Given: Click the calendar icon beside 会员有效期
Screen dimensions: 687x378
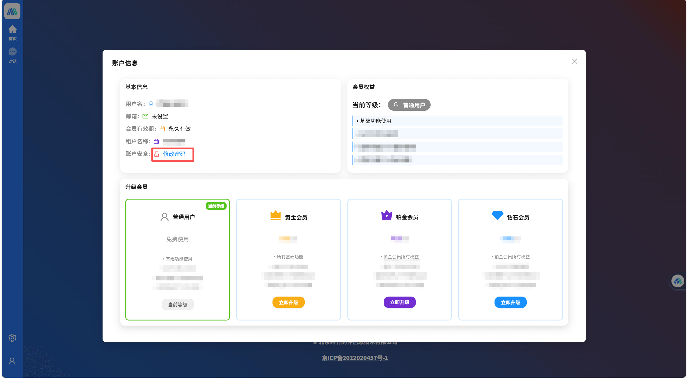Looking at the screenshot, I should pyautogui.click(x=162, y=129).
